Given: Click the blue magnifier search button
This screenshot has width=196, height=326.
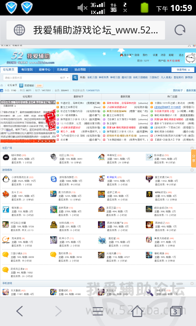Looking at the screenshot, I should 75,77.
